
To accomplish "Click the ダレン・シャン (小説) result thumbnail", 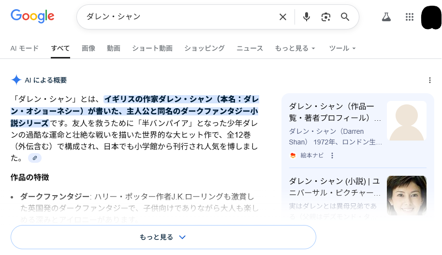I will pos(406,195).
